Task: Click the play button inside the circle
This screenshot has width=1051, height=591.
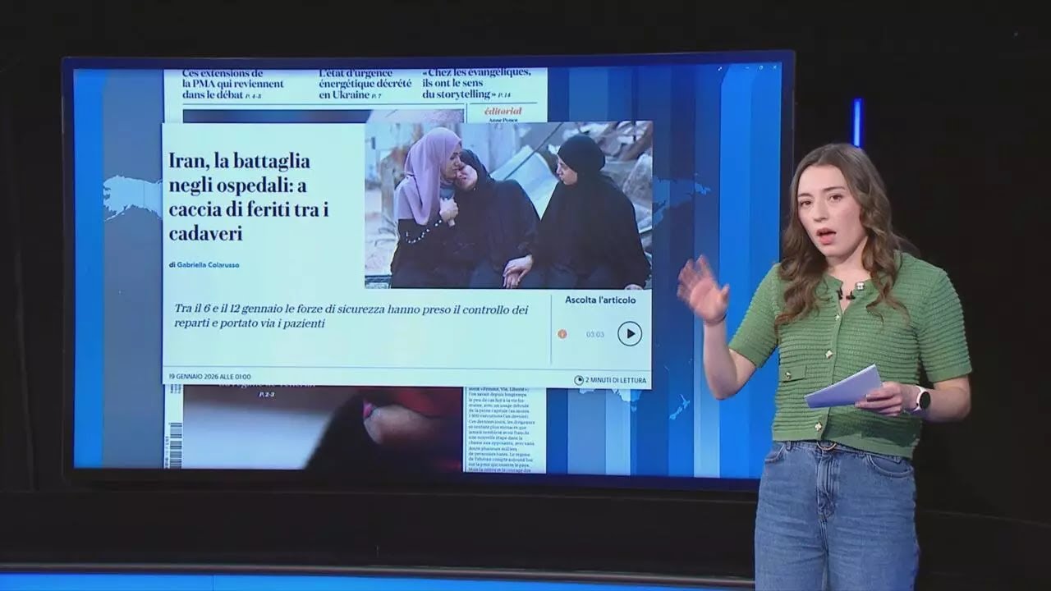Action: [630, 334]
